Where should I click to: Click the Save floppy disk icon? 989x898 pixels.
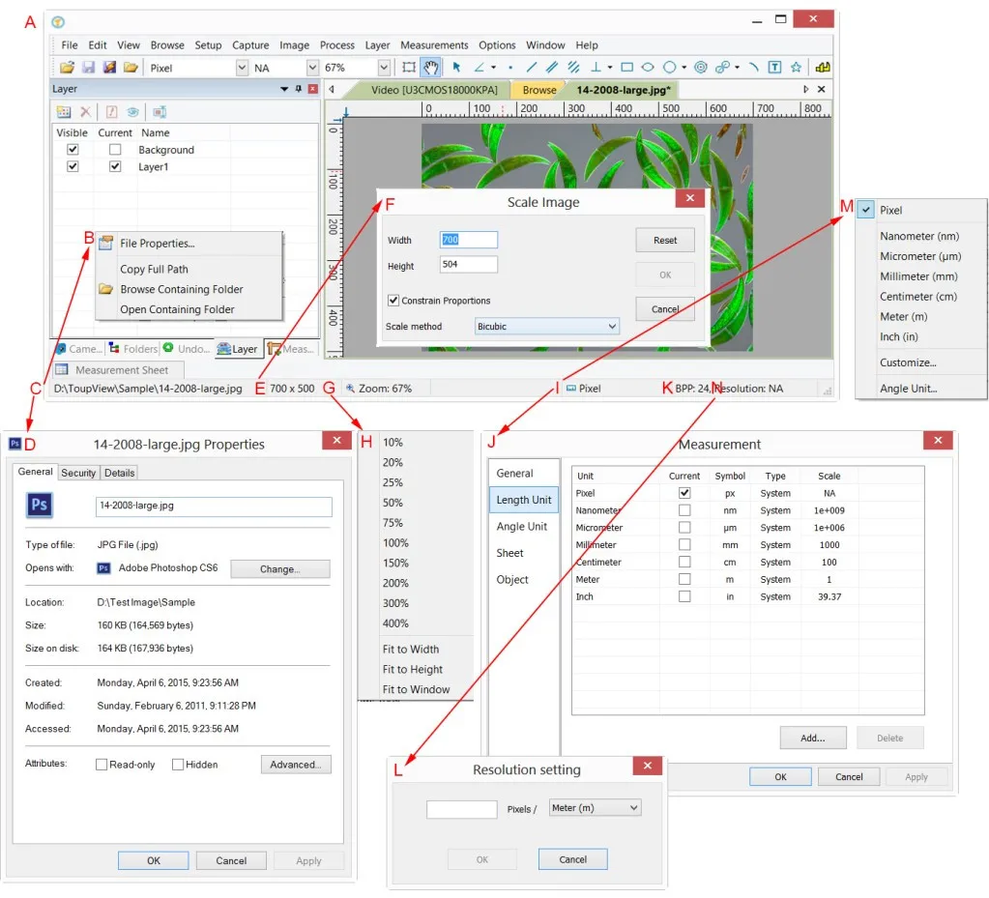click(x=88, y=68)
